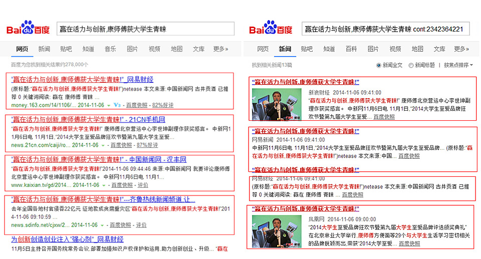
Task: Open the 21CN手机网 result title
Action: (x=88, y=119)
